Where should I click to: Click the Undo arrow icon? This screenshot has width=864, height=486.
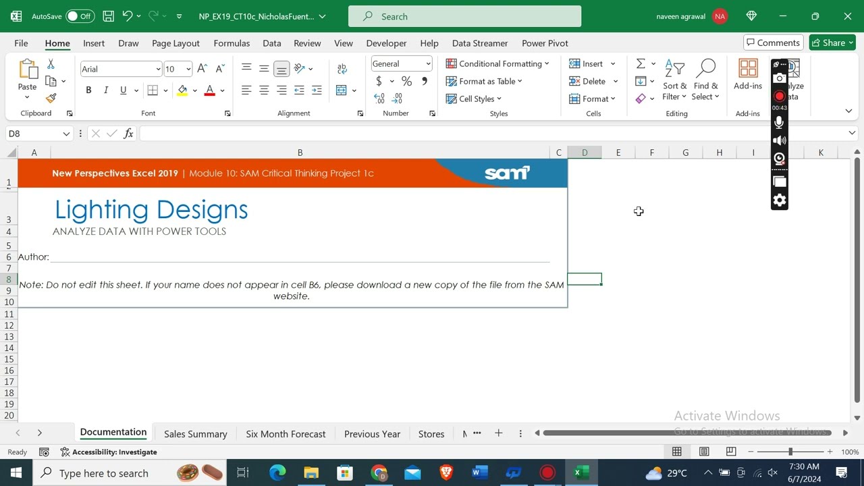point(127,16)
